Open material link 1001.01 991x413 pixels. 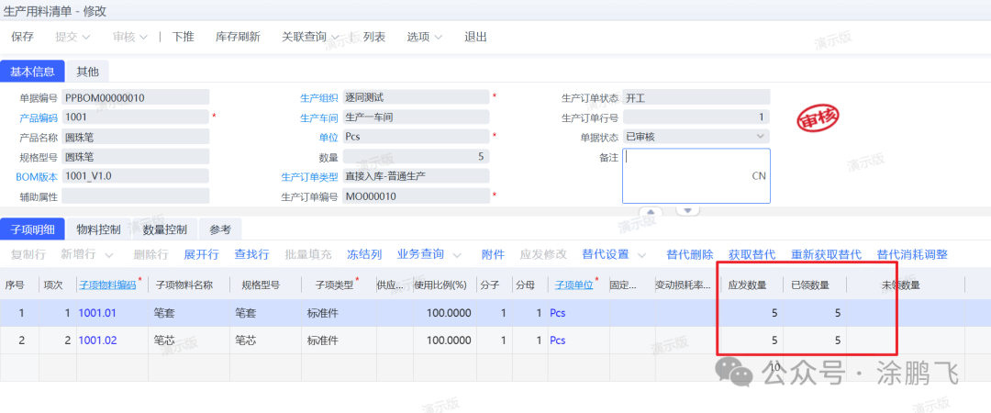click(x=95, y=313)
